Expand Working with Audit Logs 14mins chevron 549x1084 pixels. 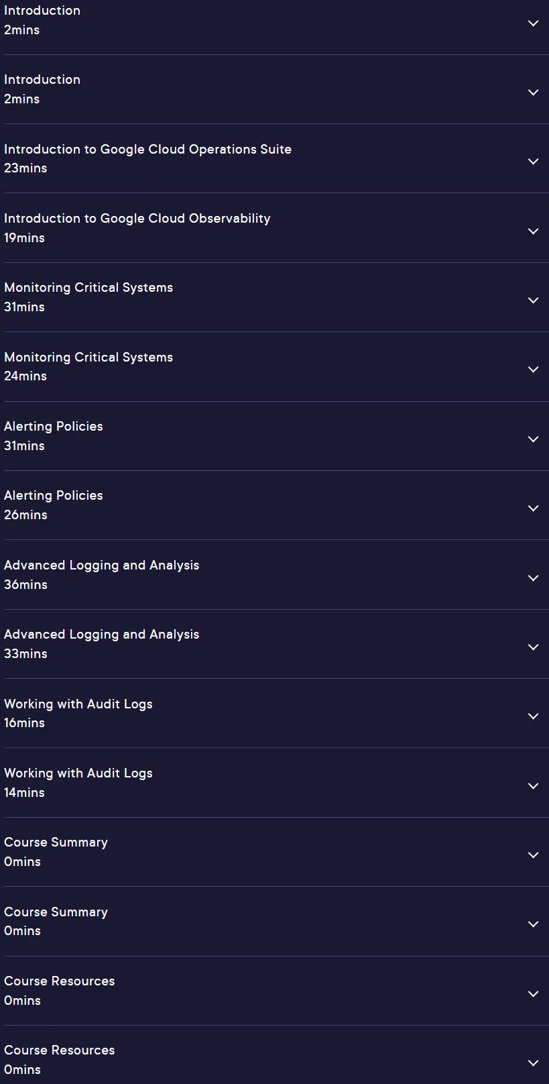[x=533, y=786]
